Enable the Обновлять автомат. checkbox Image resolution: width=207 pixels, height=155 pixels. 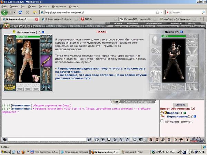(162, 121)
